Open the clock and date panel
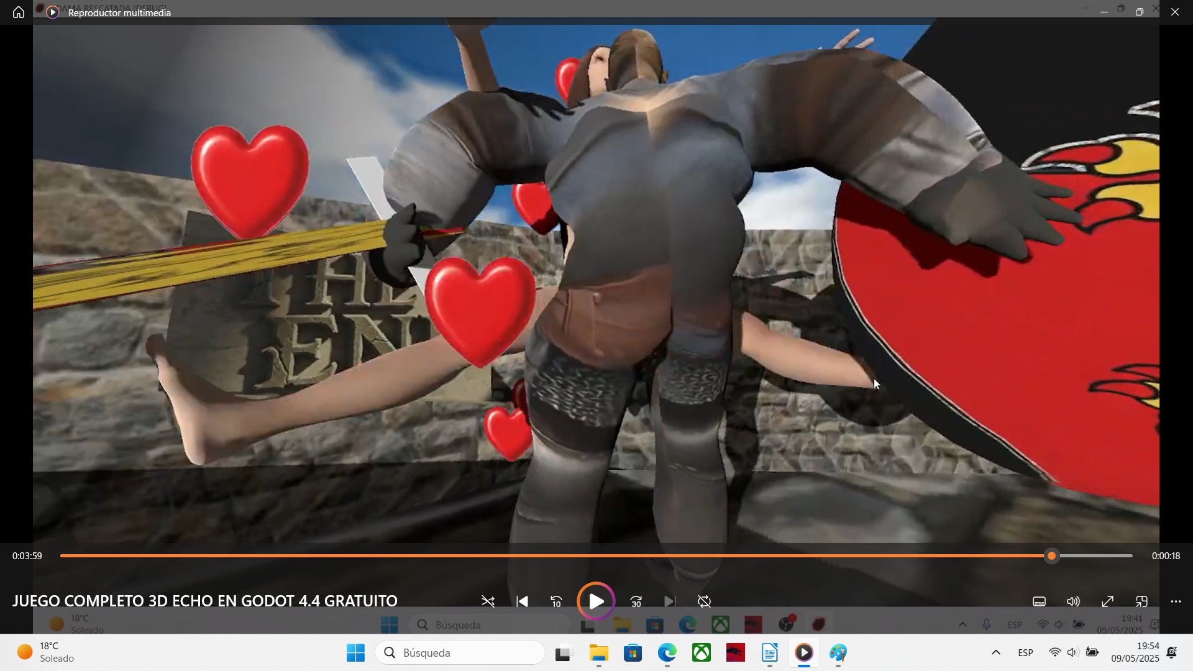This screenshot has height=671, width=1193. 1135,652
